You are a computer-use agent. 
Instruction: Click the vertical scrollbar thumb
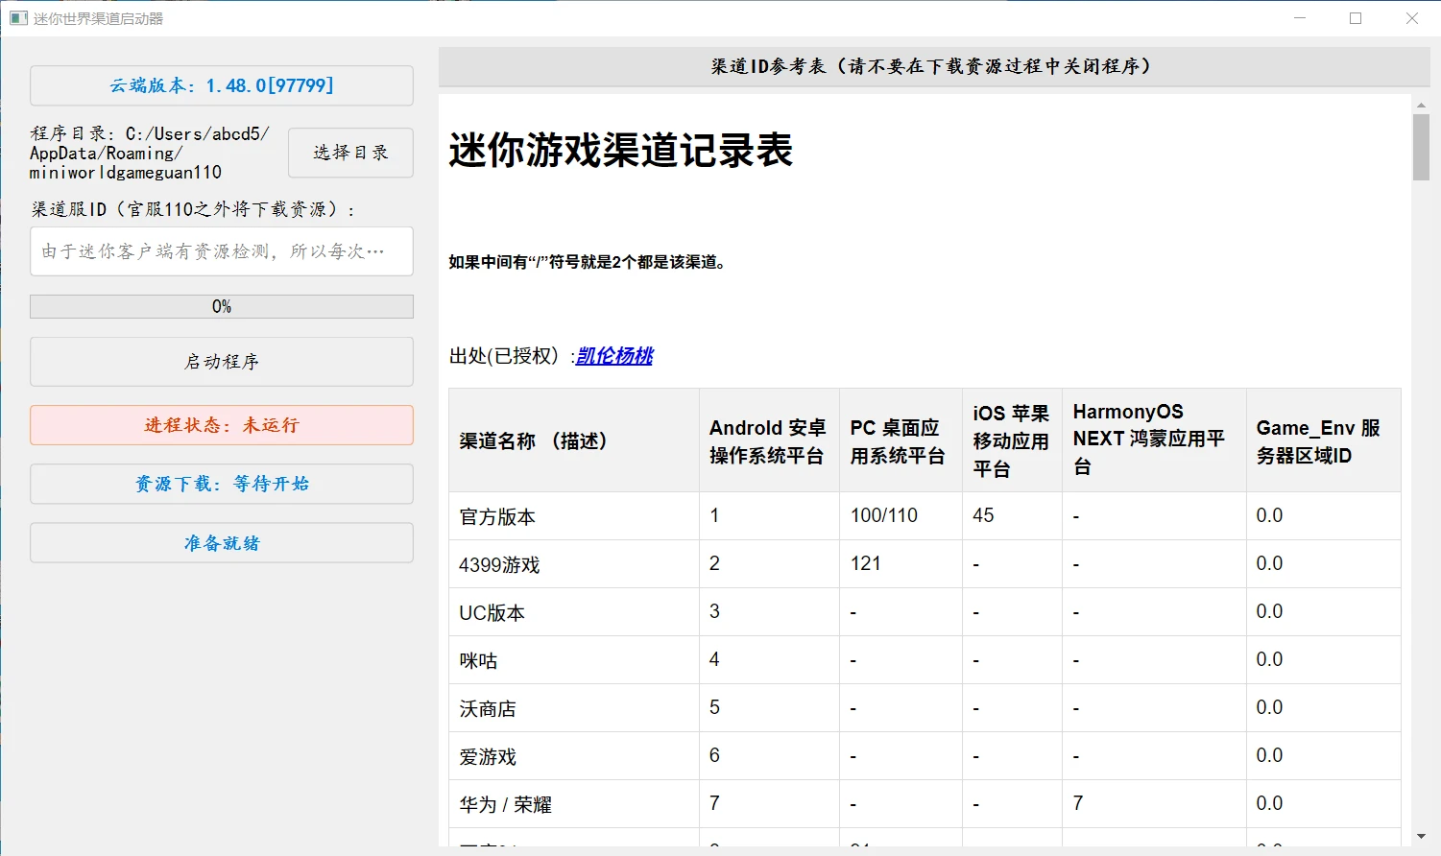1421,147
